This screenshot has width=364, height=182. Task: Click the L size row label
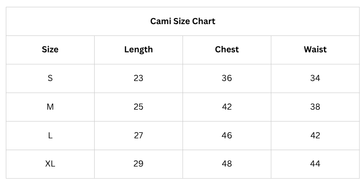[x=50, y=135]
